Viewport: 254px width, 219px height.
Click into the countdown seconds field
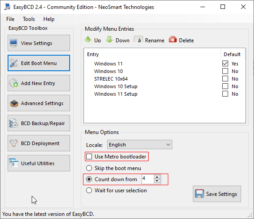(148, 179)
